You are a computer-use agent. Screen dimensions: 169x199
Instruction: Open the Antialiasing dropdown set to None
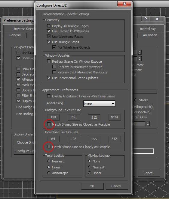99,104
